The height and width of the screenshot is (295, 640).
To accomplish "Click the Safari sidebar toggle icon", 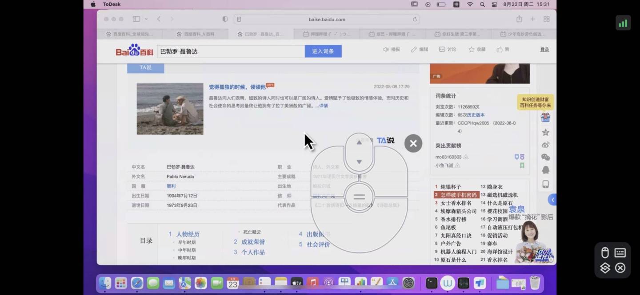I will point(136,19).
